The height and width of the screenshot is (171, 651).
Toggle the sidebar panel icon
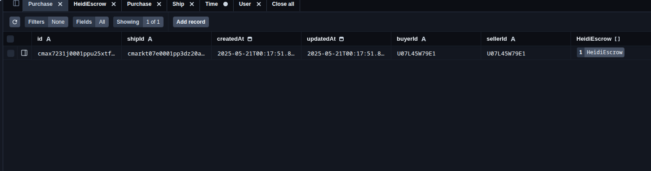[16, 4]
